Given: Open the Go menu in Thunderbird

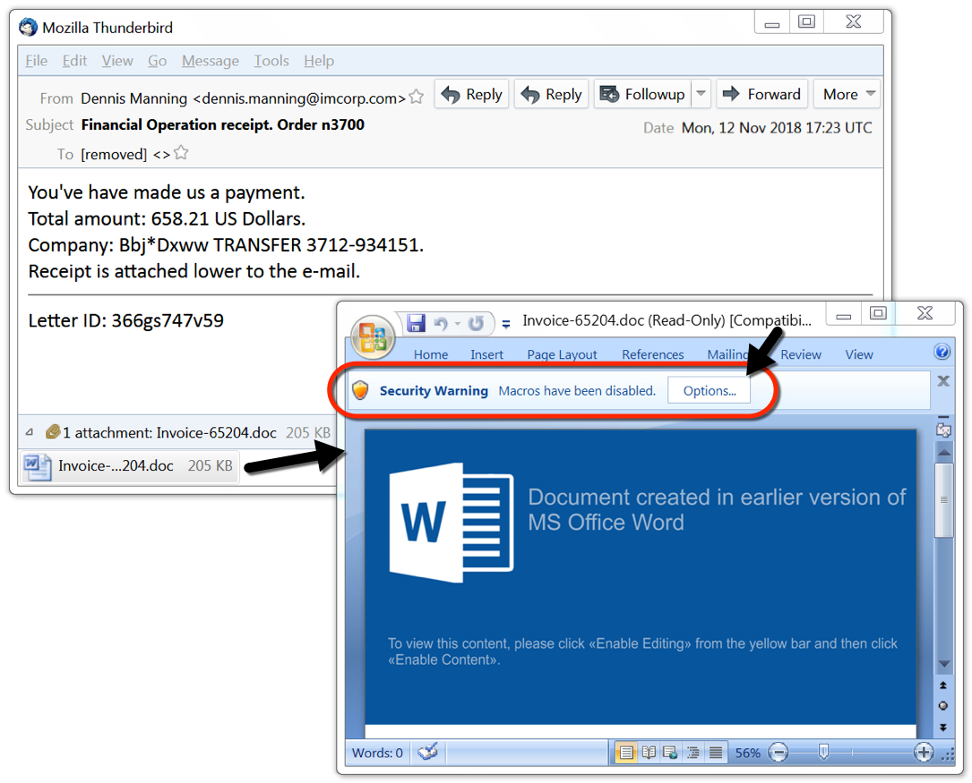Looking at the screenshot, I should click(x=157, y=61).
